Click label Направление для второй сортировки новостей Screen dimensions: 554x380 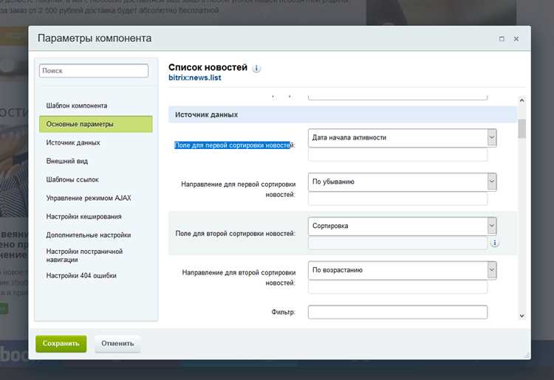click(239, 277)
